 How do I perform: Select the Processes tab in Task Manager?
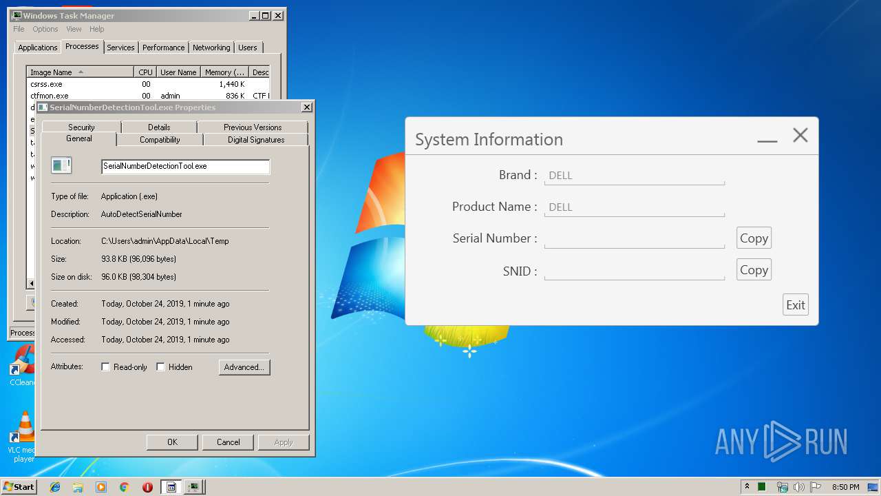click(82, 46)
